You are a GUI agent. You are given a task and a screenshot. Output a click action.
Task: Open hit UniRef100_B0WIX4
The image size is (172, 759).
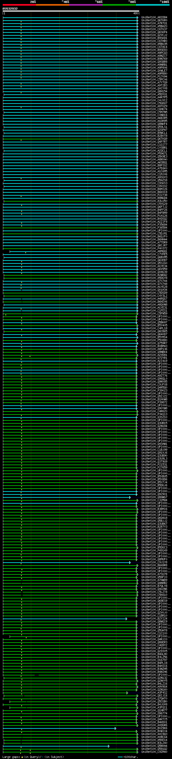point(154,731)
